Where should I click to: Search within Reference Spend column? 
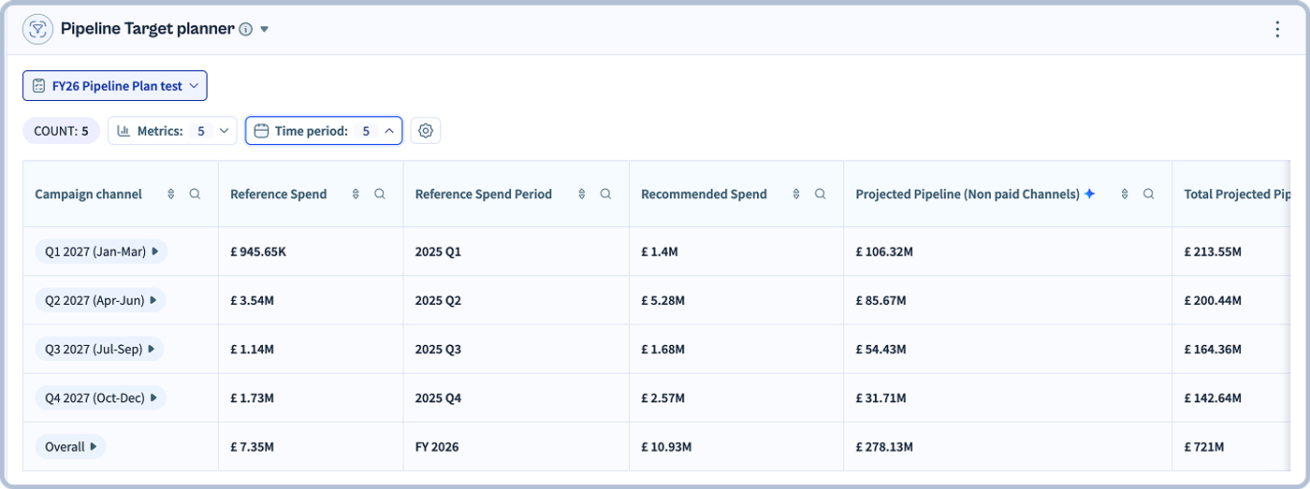(x=380, y=194)
